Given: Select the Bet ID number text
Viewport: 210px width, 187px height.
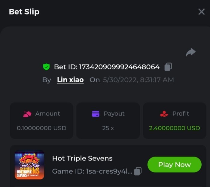Looking at the screenshot, I should (119, 67).
